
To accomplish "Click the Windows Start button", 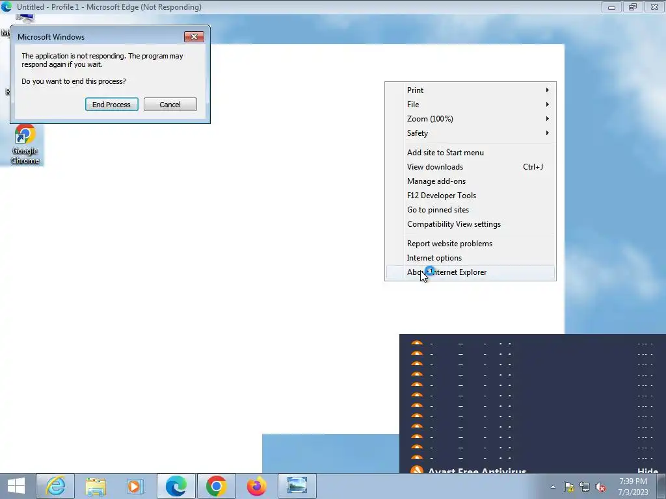I will tap(16, 486).
